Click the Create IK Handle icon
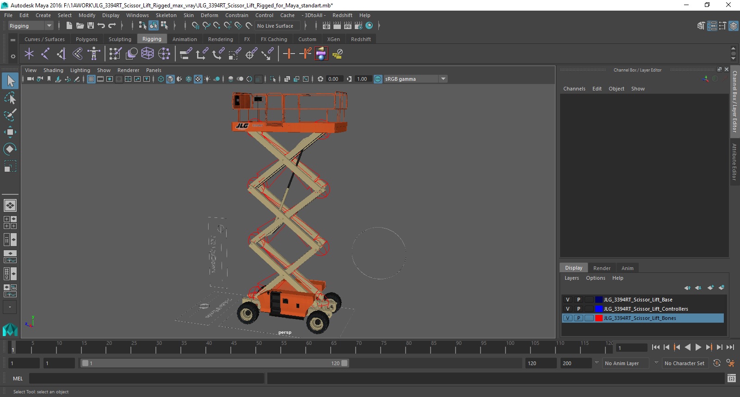The image size is (740, 397). [x=62, y=54]
